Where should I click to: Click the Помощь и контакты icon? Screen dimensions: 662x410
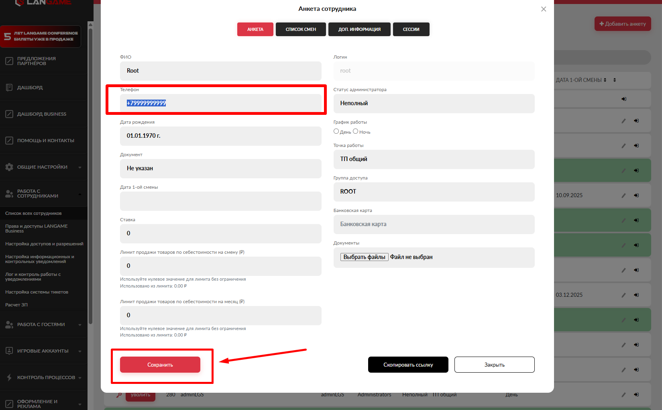pos(9,141)
